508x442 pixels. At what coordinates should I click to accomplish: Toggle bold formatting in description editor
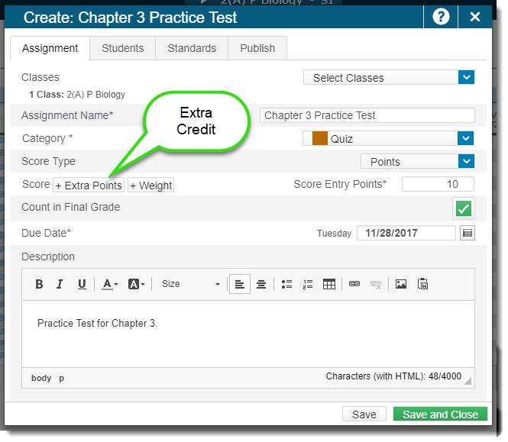(40, 284)
